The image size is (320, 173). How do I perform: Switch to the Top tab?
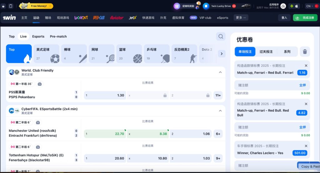pyautogui.click(x=12, y=36)
